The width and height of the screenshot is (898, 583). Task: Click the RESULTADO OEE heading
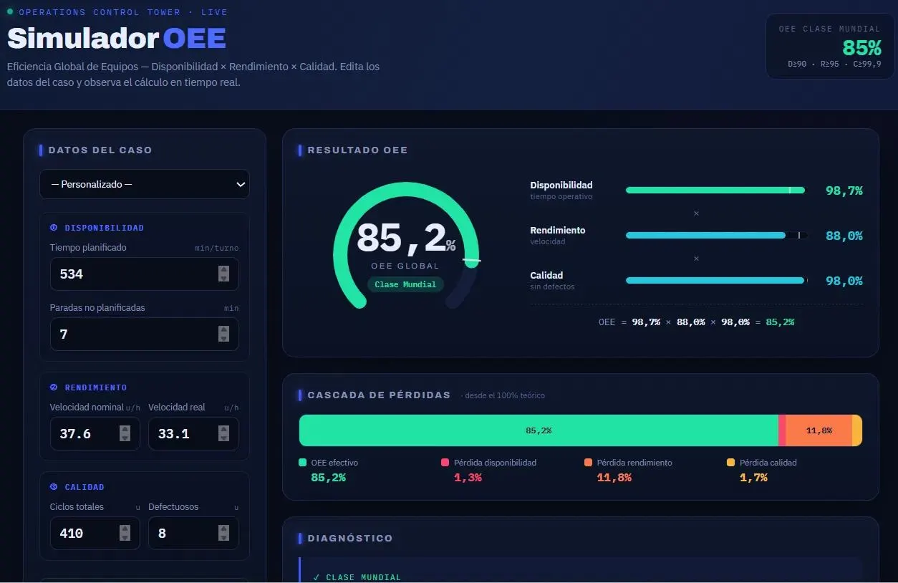coord(357,150)
